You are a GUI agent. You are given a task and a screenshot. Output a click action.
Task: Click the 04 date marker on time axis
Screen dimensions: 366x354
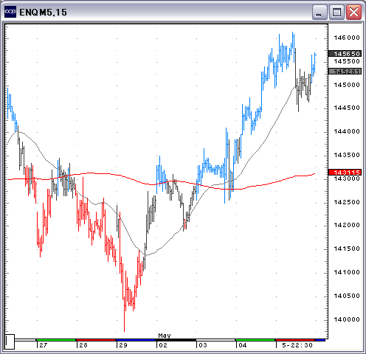[243, 345]
